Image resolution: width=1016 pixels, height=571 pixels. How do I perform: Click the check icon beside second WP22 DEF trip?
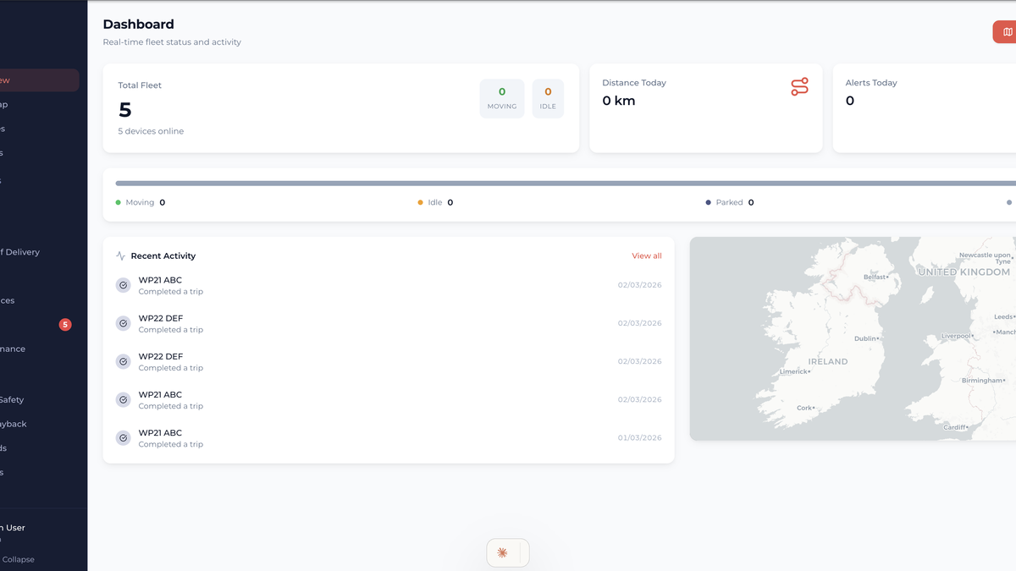123,361
